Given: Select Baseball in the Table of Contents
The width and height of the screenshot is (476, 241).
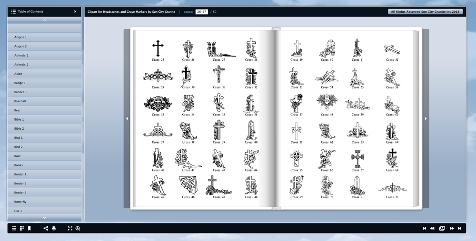Looking at the screenshot, I should 20,101.
